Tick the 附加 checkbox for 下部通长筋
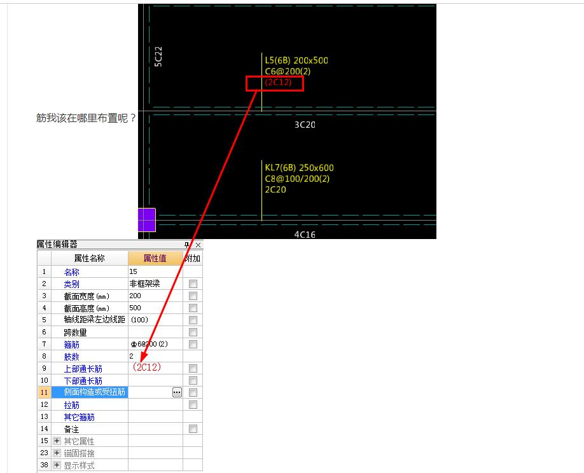 [x=193, y=380]
